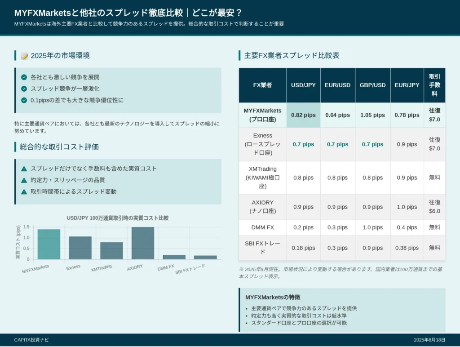Click Exness GBP/USD 0.7 pips cell
This screenshot has height=347, width=460.
coord(372,144)
